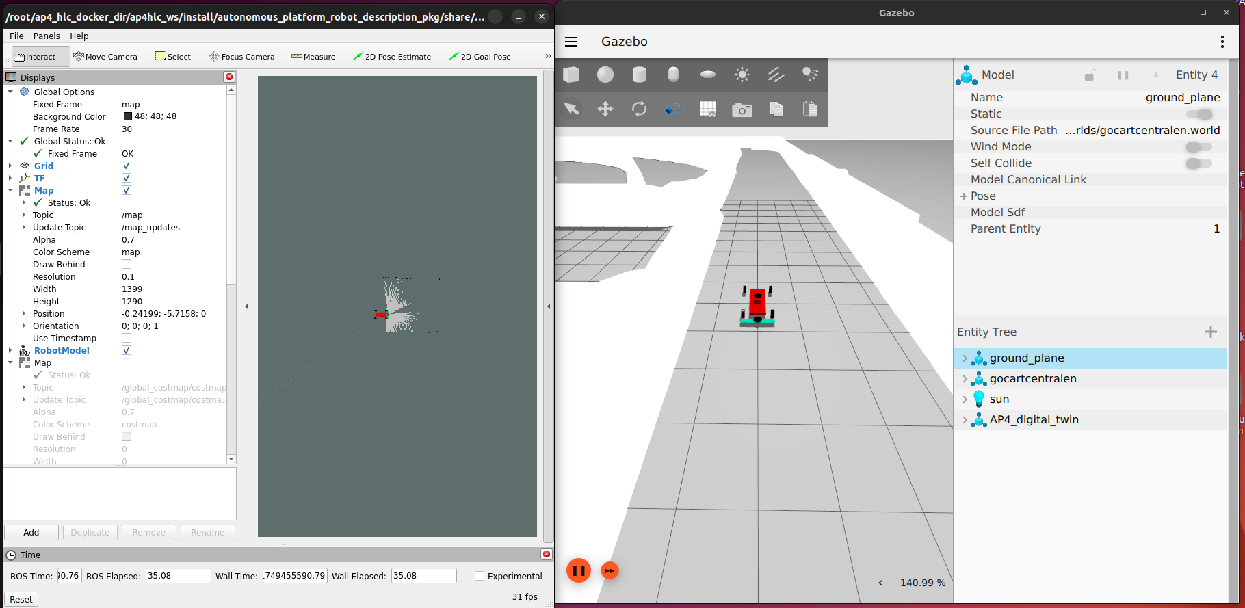Screen dimensions: 1245x608
Task: Collapse the Global Options tree item
Action: (10, 92)
